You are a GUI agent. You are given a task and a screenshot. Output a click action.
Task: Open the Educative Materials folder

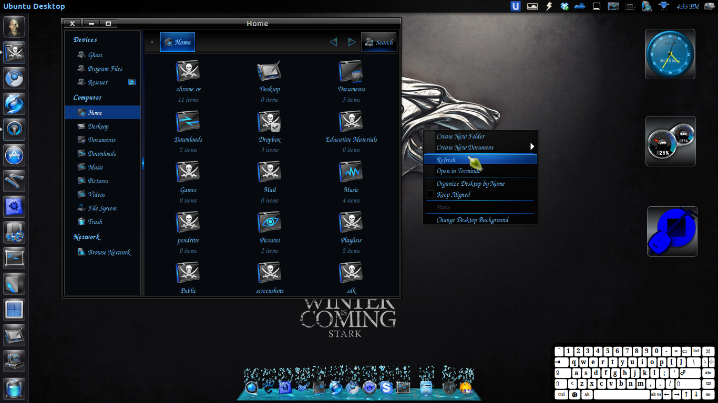[351, 121]
